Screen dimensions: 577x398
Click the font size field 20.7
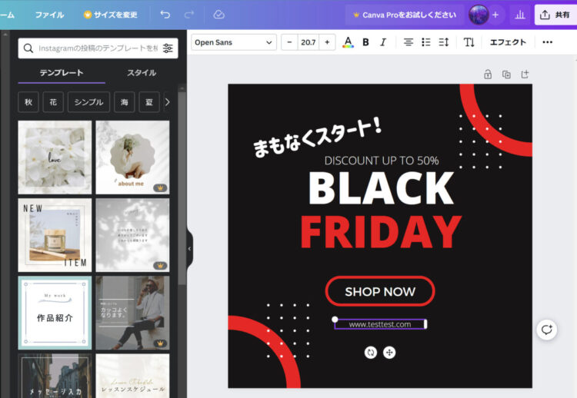point(309,42)
